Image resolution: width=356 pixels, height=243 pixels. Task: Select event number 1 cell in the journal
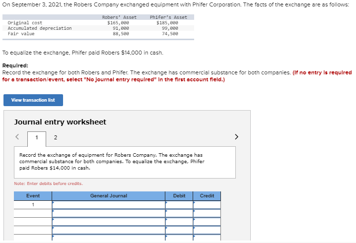coord(33,205)
